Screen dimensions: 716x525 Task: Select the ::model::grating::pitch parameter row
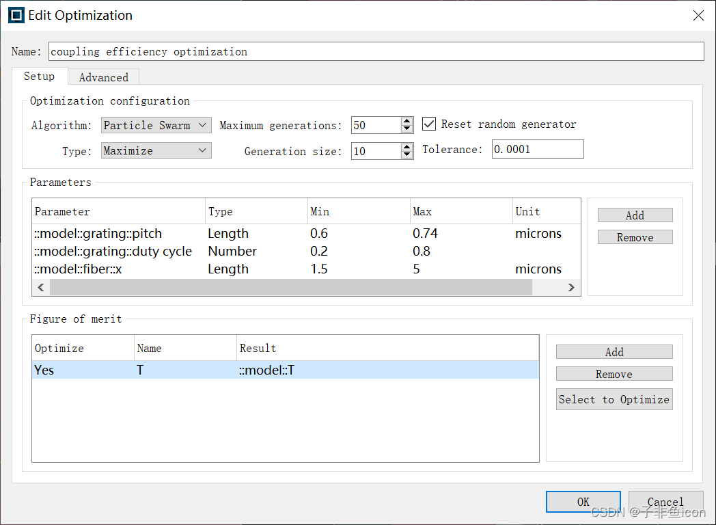pyautogui.click(x=306, y=234)
